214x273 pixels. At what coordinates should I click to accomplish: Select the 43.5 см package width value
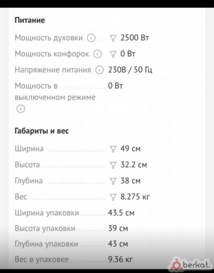tap(121, 213)
